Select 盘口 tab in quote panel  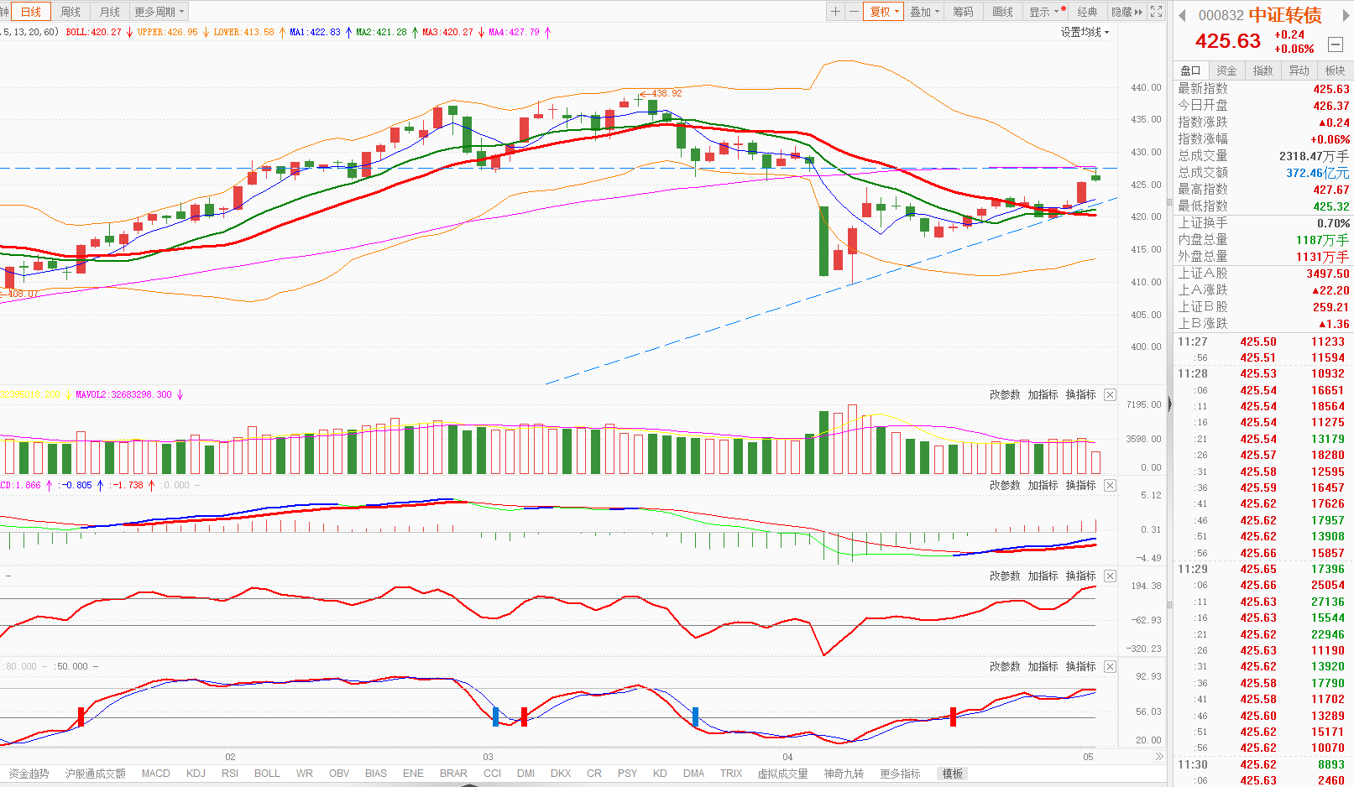(1190, 70)
